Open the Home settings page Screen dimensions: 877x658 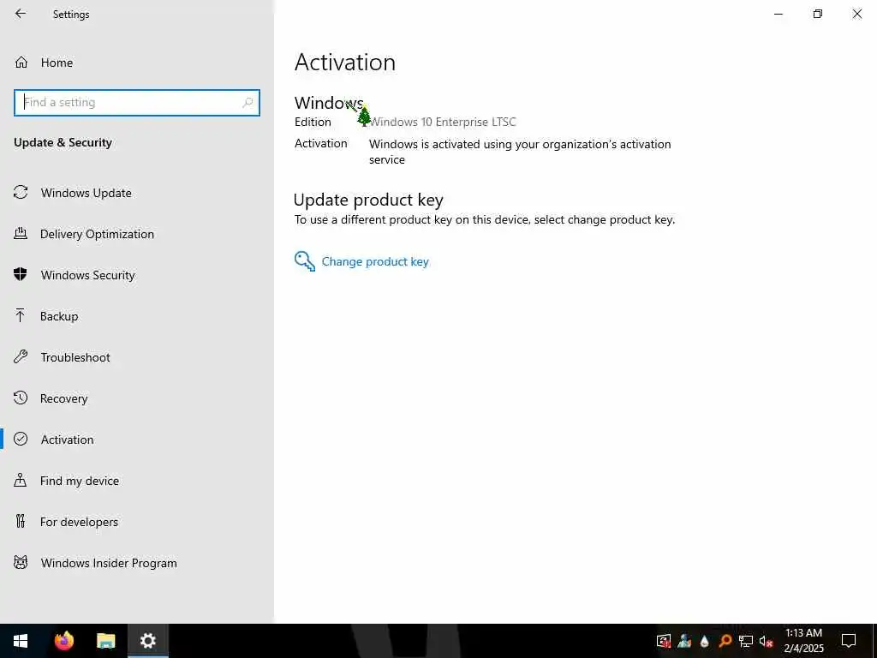pyautogui.click(x=137, y=63)
